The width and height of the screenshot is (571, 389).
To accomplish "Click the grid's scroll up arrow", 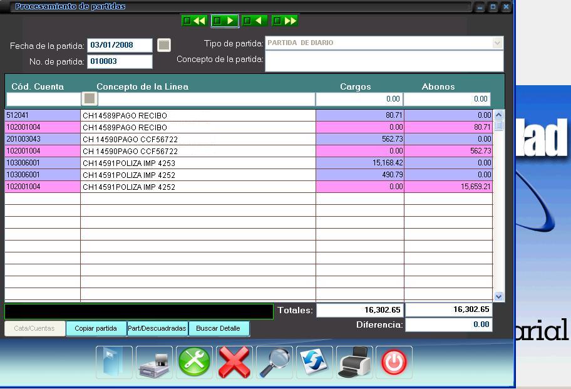I will (498, 115).
